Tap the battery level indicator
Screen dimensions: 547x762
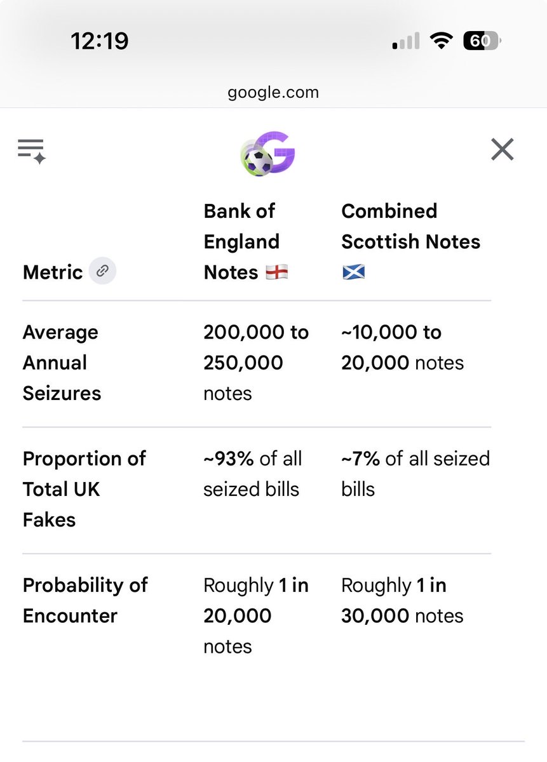[x=482, y=42]
